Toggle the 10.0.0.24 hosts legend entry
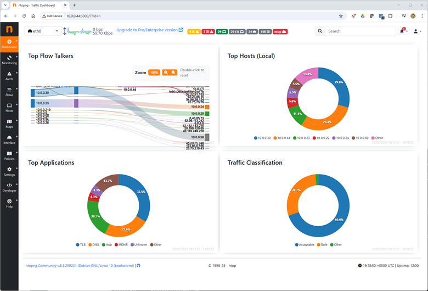428x291 pixels. coord(341,138)
